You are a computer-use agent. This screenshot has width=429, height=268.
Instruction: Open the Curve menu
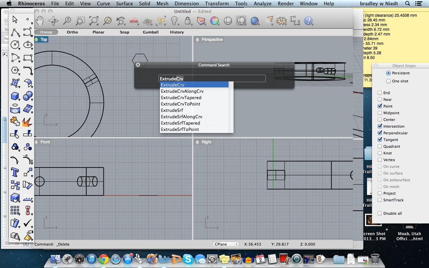tap(103, 4)
